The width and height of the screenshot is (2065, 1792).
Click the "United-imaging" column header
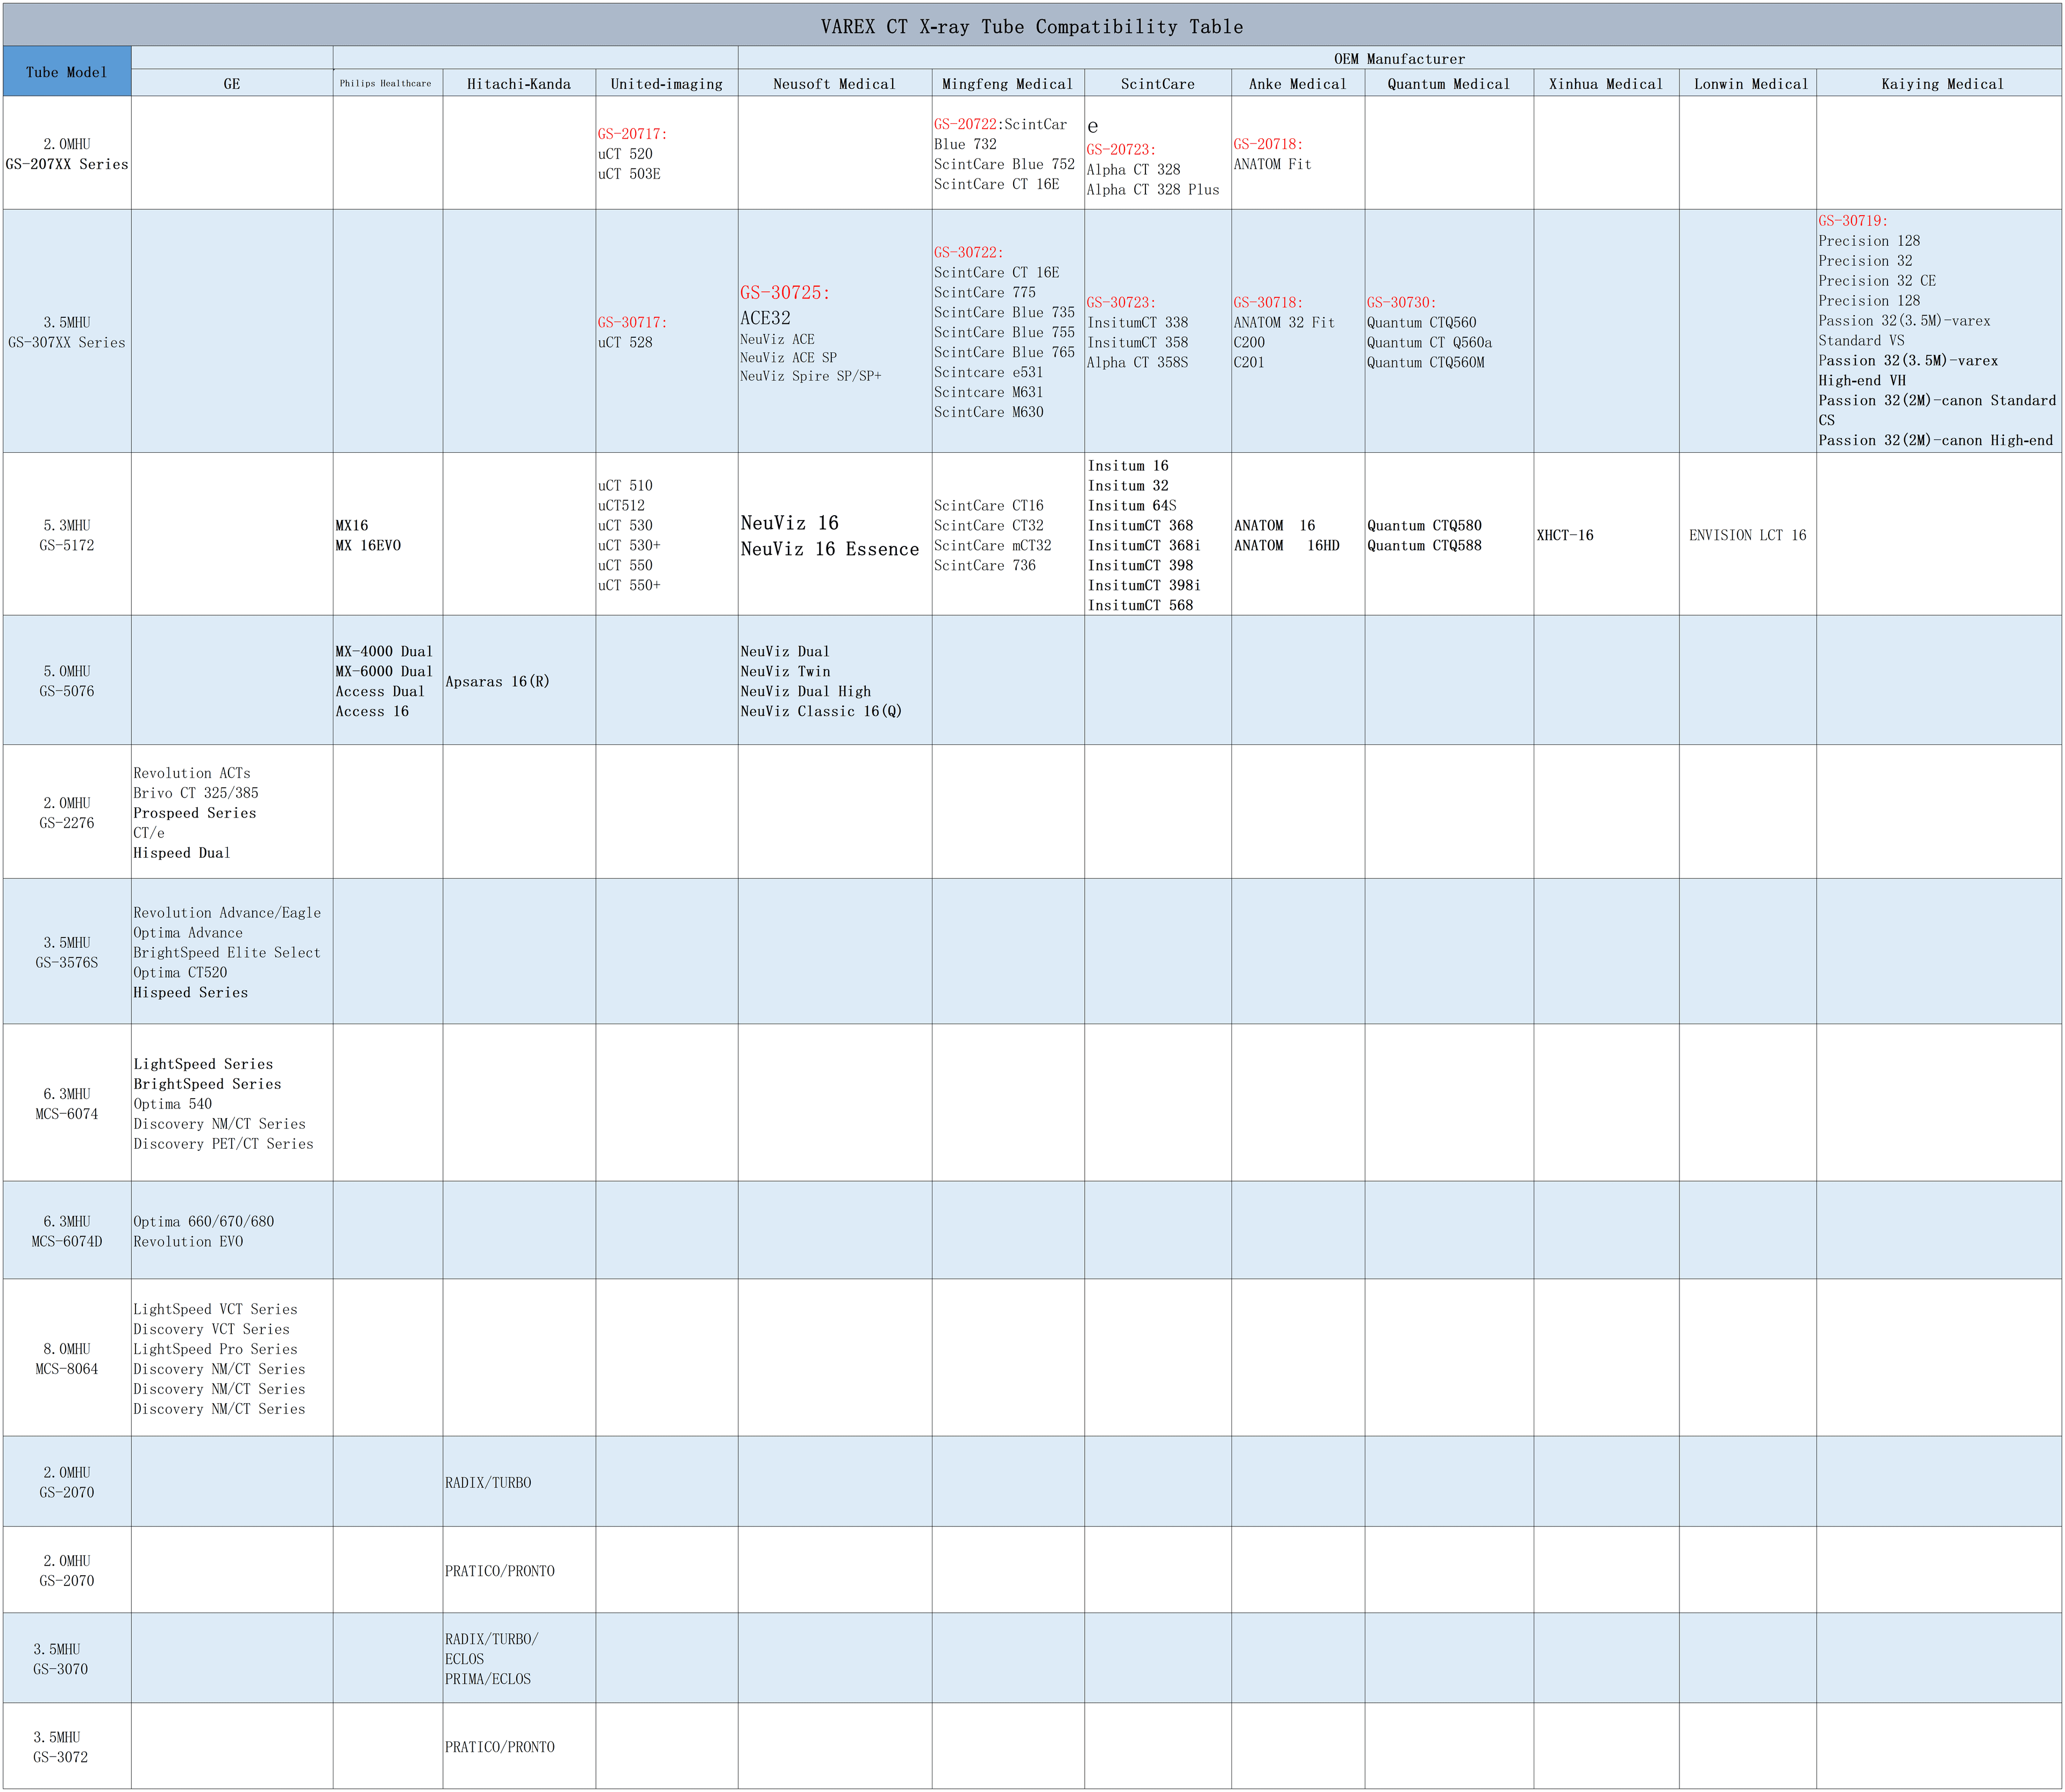(x=667, y=84)
